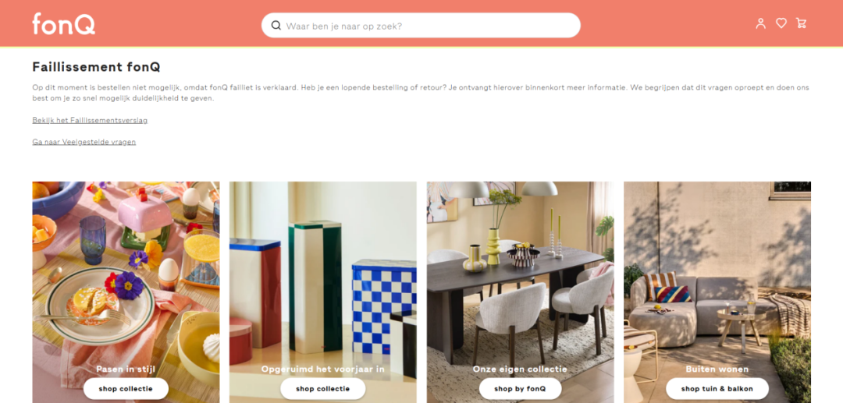Follow 'Ga naar Veelgestelde vragen' link
This screenshot has width=843, height=403.
pos(84,142)
